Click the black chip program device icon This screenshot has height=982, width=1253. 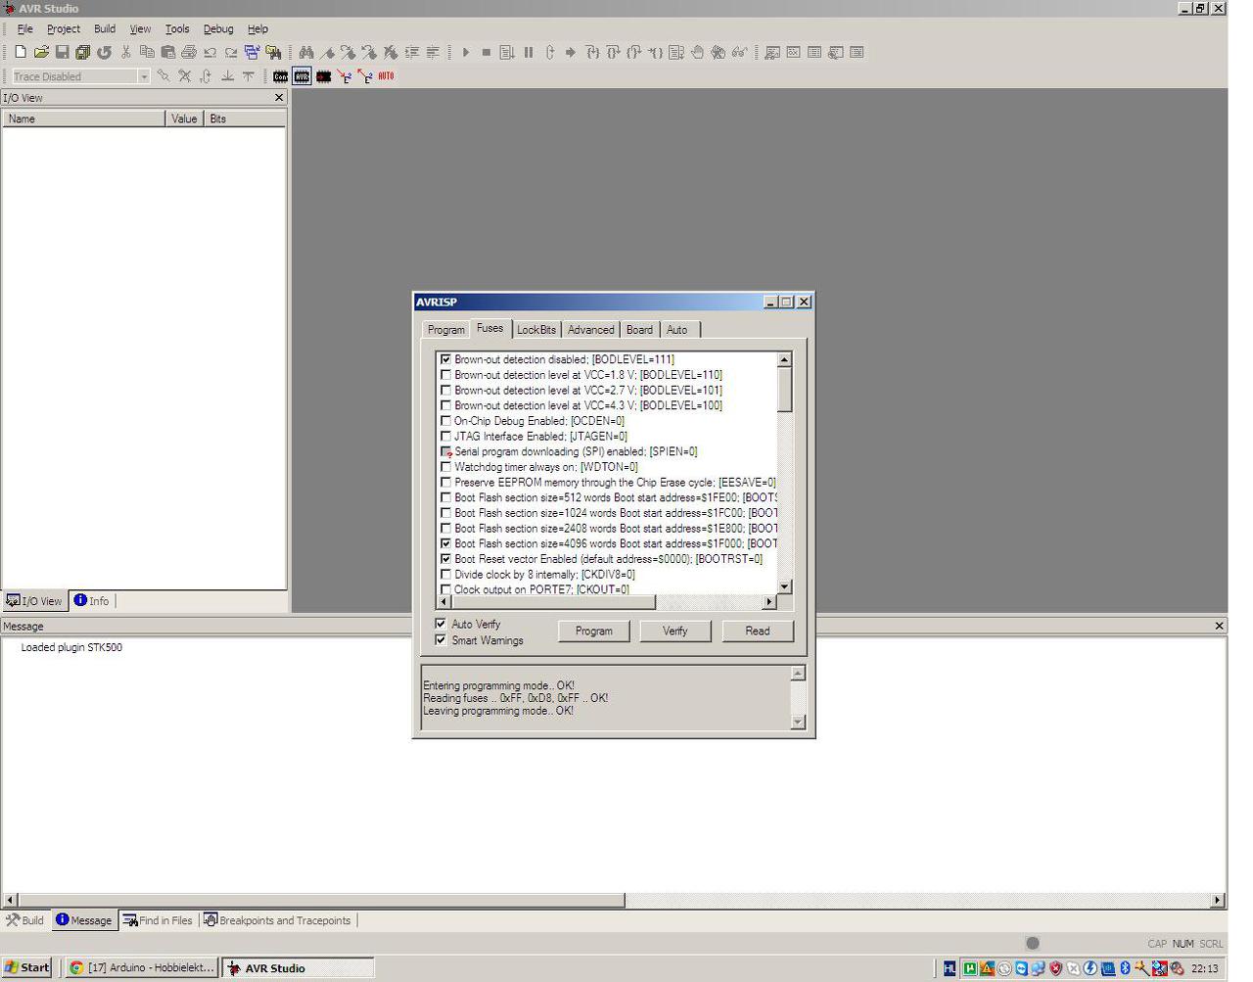324,76
